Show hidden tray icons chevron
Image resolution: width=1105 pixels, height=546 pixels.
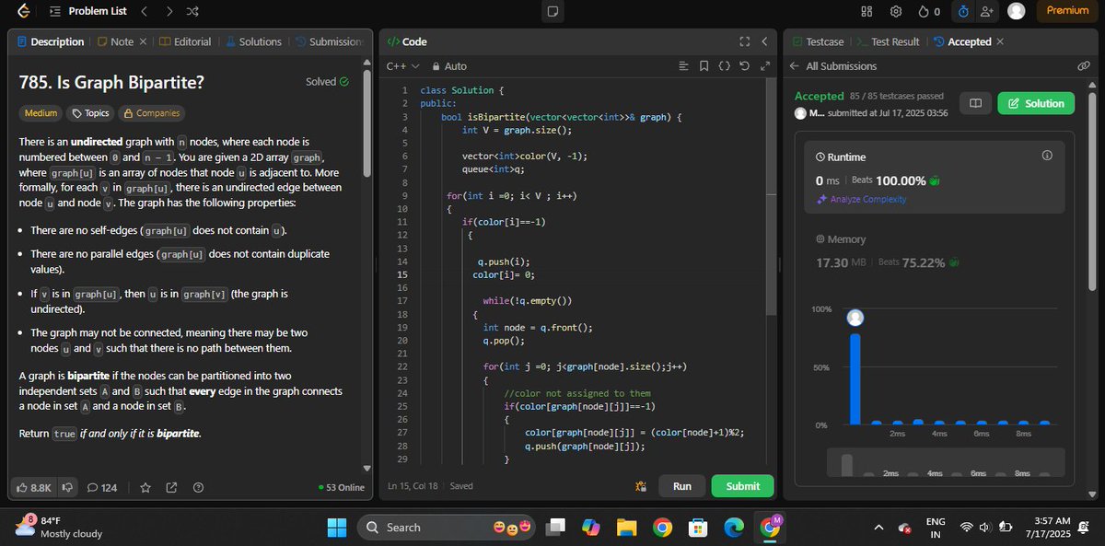coord(878,527)
